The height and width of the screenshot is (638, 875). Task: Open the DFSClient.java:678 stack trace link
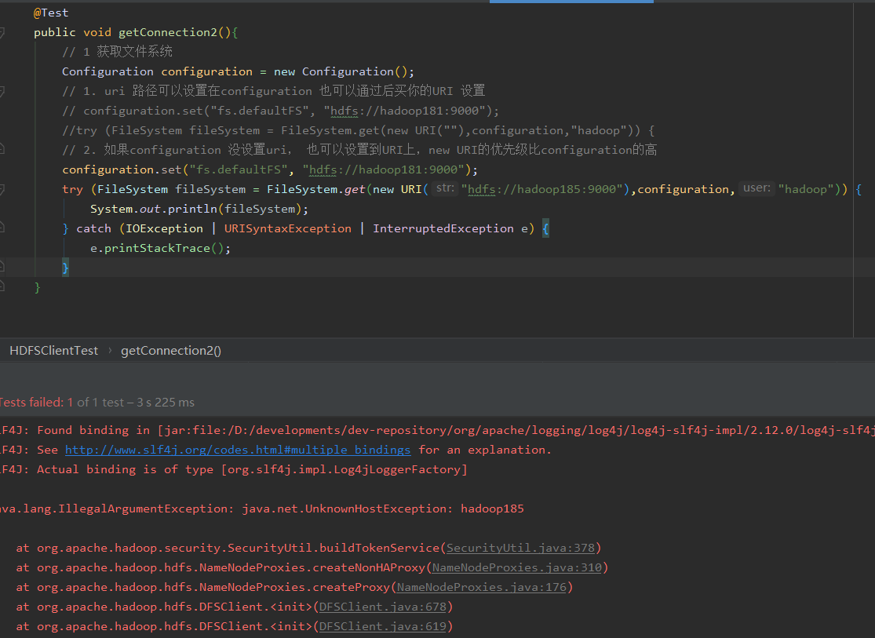coord(383,607)
